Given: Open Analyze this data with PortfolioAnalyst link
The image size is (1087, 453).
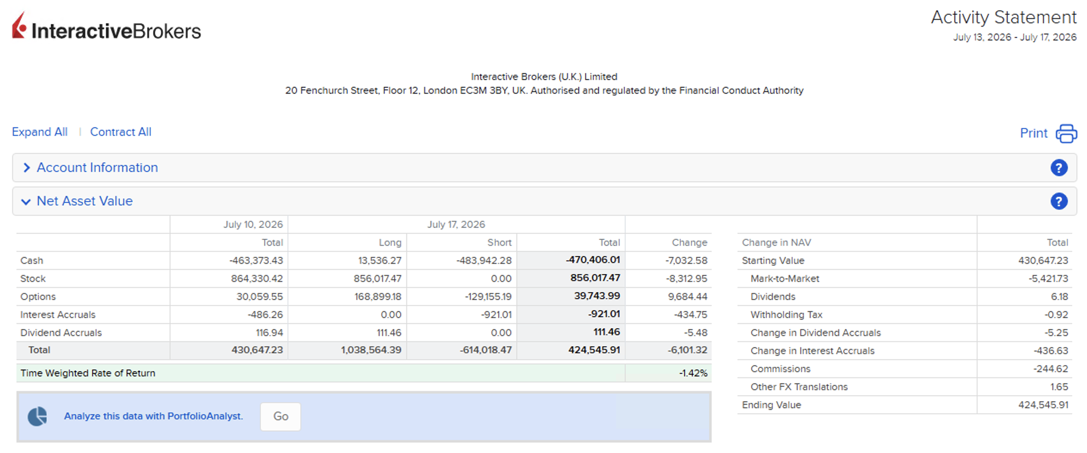Looking at the screenshot, I should point(154,416).
